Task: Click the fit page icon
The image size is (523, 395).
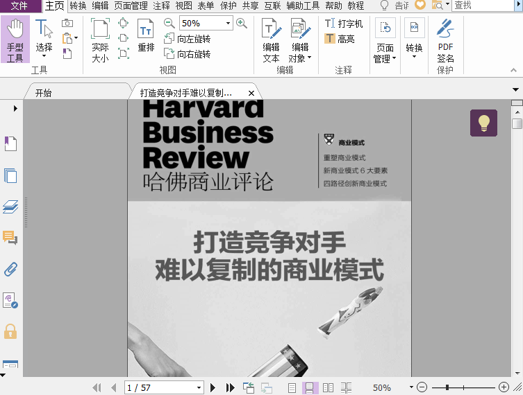Action: point(124,23)
